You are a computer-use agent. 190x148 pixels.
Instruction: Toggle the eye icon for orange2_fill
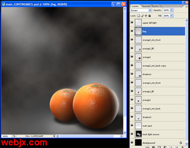click(132, 48)
